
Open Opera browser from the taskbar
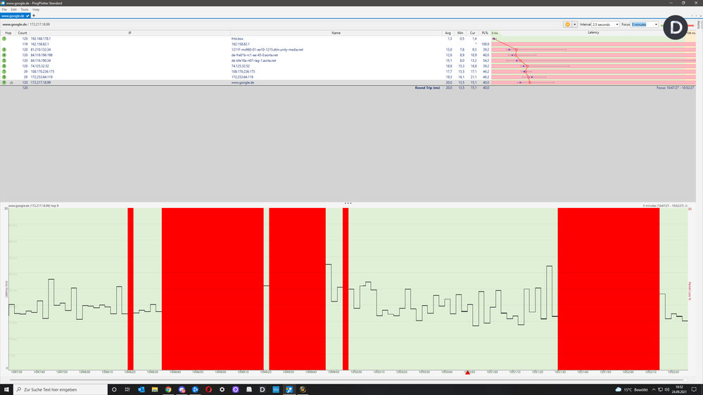(x=208, y=389)
